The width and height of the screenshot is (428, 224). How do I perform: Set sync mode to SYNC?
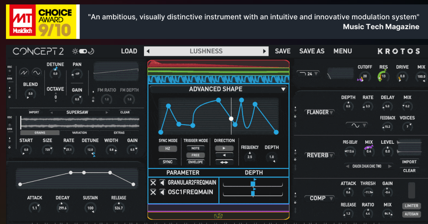[168, 162]
